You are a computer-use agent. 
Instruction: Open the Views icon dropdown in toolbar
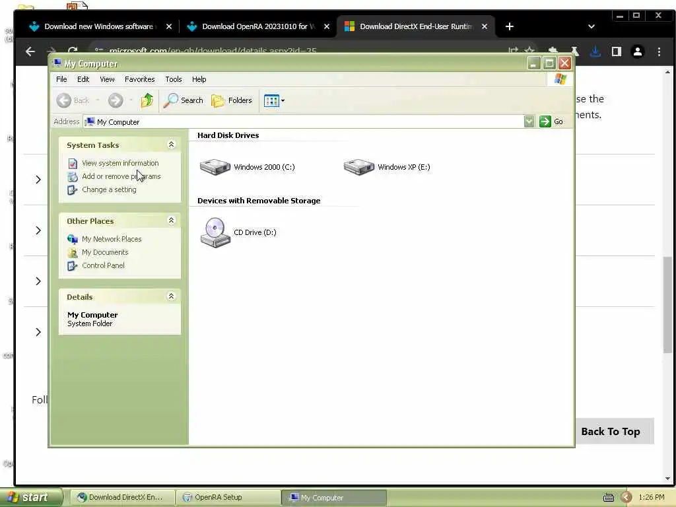coord(274,100)
